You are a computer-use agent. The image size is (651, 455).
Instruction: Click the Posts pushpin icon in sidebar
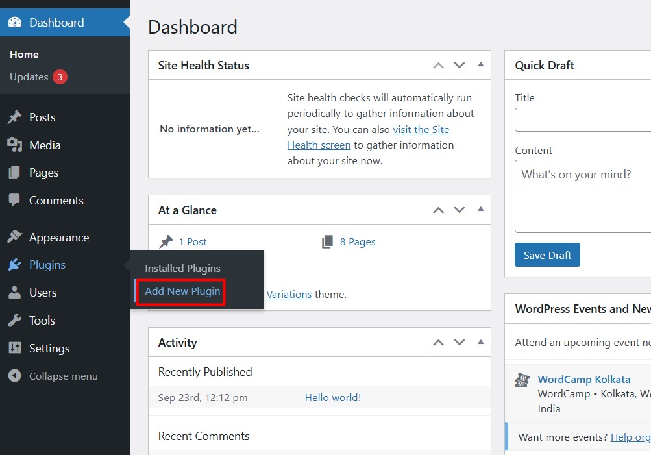point(14,117)
